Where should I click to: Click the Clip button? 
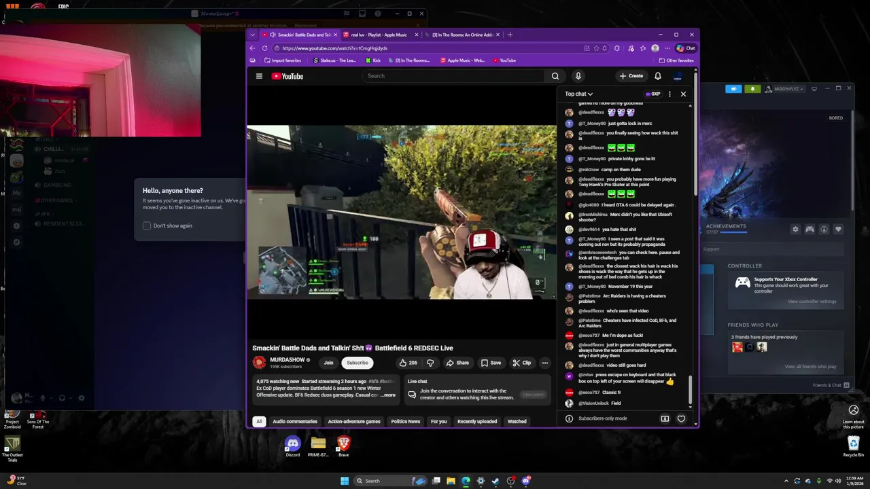521,363
